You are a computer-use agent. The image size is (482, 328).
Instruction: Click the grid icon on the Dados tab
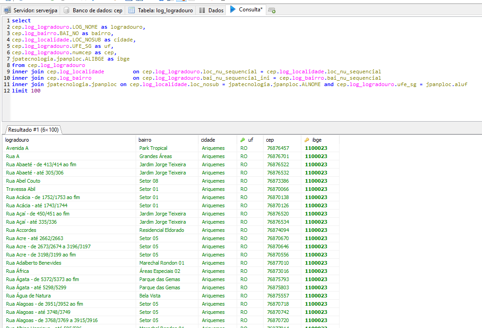click(203, 10)
